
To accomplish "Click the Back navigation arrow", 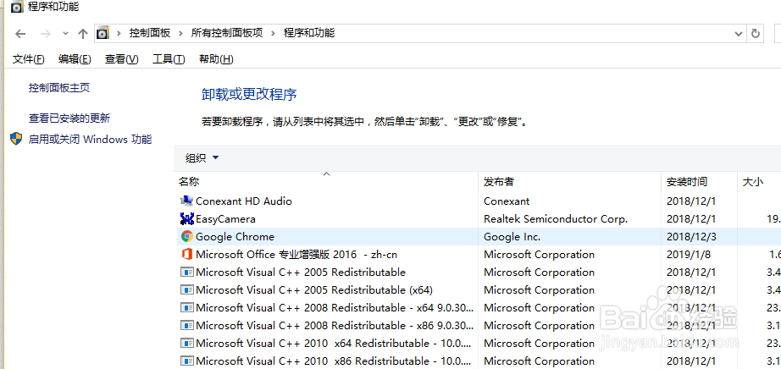I will point(20,33).
